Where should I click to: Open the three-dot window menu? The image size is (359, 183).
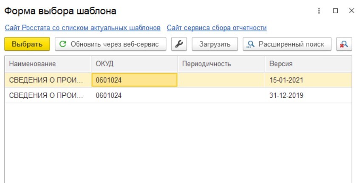click(319, 11)
